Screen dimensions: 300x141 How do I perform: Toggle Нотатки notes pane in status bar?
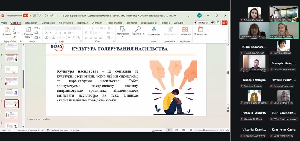157,130
